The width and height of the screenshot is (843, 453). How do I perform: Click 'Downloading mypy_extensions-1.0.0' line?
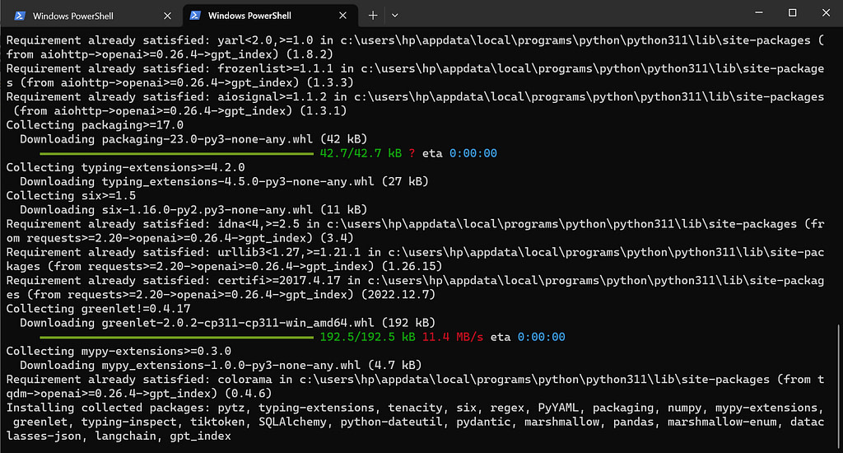221,365
